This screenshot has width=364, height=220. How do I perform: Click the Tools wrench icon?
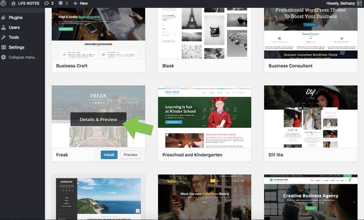[4, 37]
